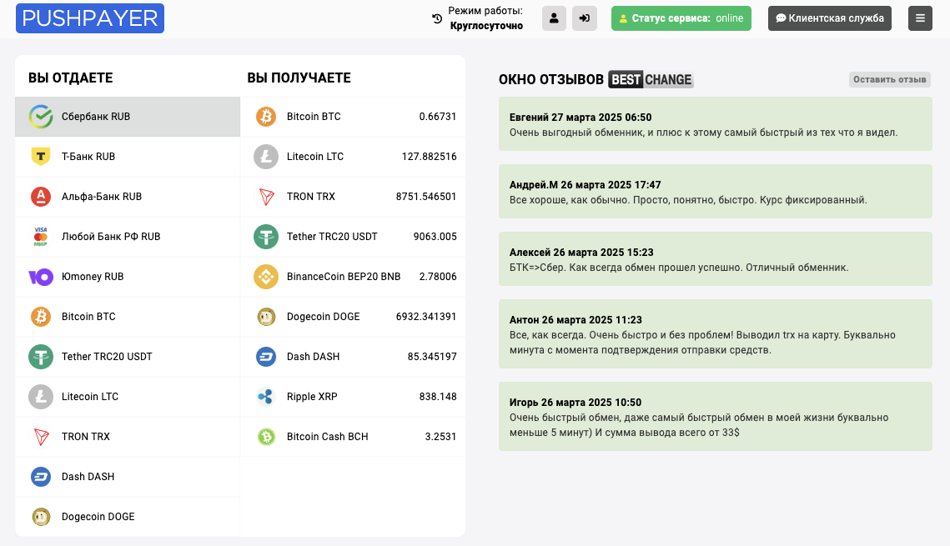Select Т-Банк RUB to give

pyautogui.click(x=128, y=156)
